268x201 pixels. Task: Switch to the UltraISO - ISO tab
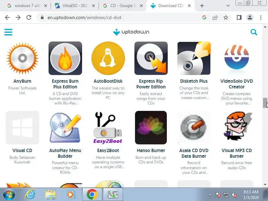click(71, 6)
